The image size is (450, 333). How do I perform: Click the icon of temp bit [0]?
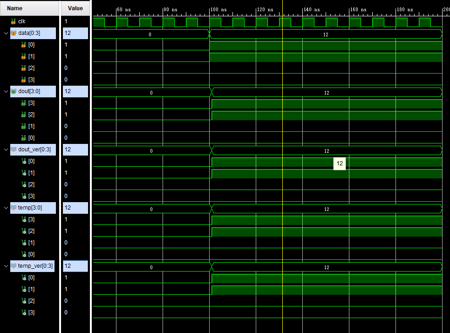[x=24, y=254]
